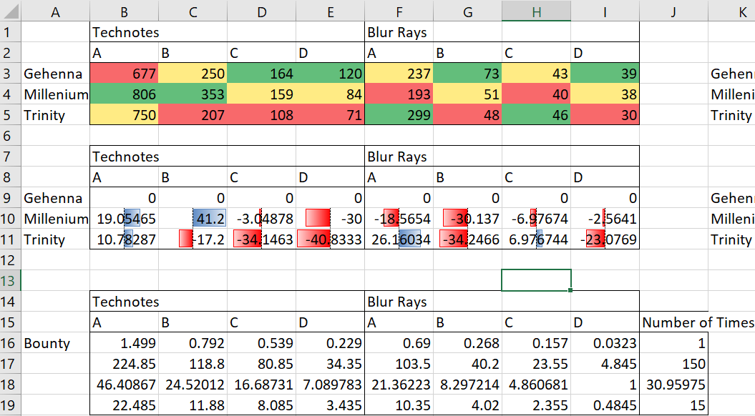This screenshot has width=755, height=416.
Task: Select row header 13
Action: (x=11, y=280)
